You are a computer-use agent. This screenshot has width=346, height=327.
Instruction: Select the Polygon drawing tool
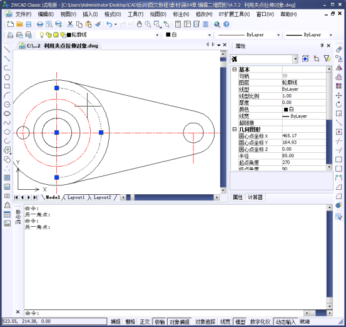pyautogui.click(x=7, y=77)
